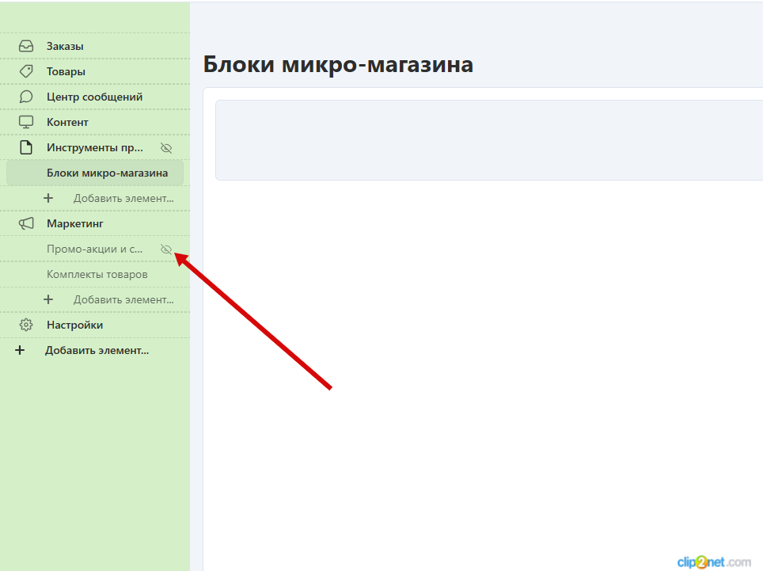Toggle crossed-eye icon beside Промо-акции и с...
The height and width of the screenshot is (571, 763).
point(165,249)
